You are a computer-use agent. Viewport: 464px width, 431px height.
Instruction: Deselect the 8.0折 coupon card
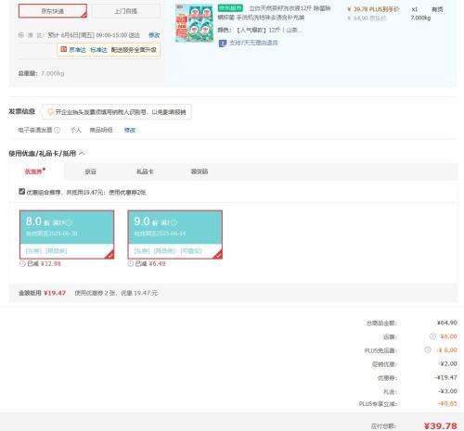(67, 235)
